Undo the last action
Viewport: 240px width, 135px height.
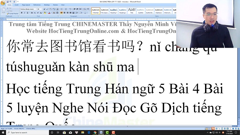(x=10, y=2)
